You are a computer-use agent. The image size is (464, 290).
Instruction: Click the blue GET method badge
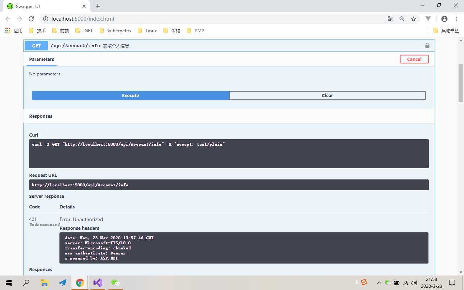pyautogui.click(x=36, y=46)
